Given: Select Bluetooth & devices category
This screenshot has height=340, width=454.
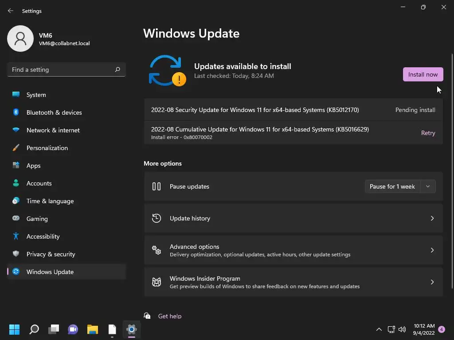Looking at the screenshot, I should [x=67, y=112].
